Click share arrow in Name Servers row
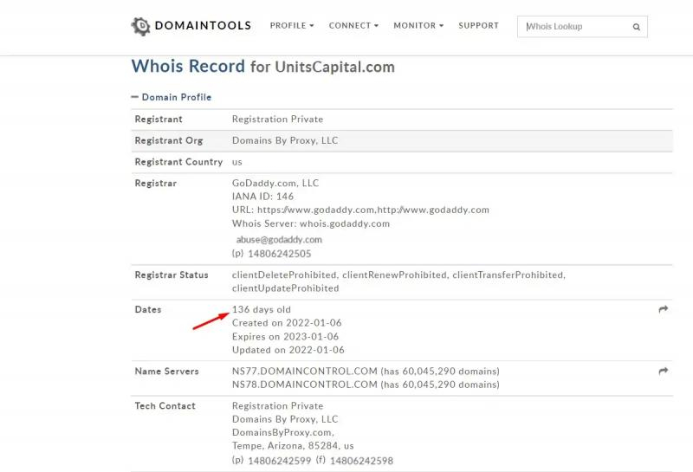This screenshot has width=693, height=472. click(663, 372)
